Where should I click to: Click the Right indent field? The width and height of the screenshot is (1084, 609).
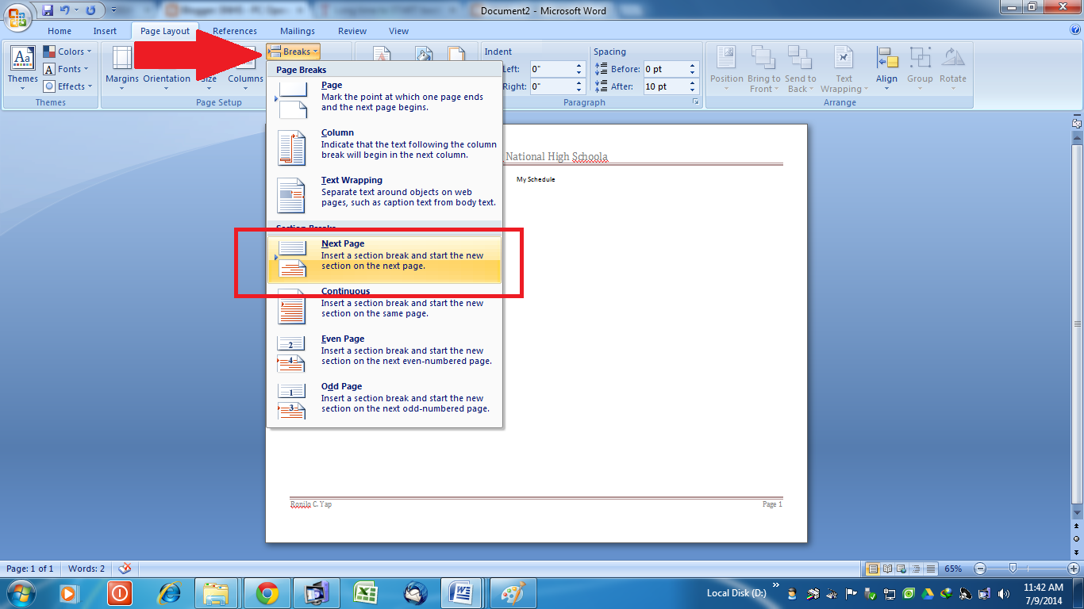(x=551, y=86)
